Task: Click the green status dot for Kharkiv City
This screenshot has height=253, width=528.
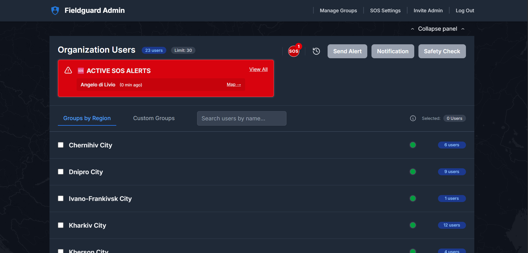Action: (413, 225)
